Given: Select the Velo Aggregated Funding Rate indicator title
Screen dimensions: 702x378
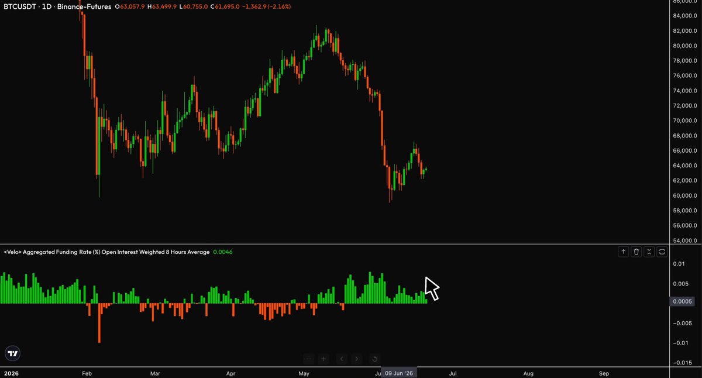Looking at the screenshot, I should [x=106, y=252].
